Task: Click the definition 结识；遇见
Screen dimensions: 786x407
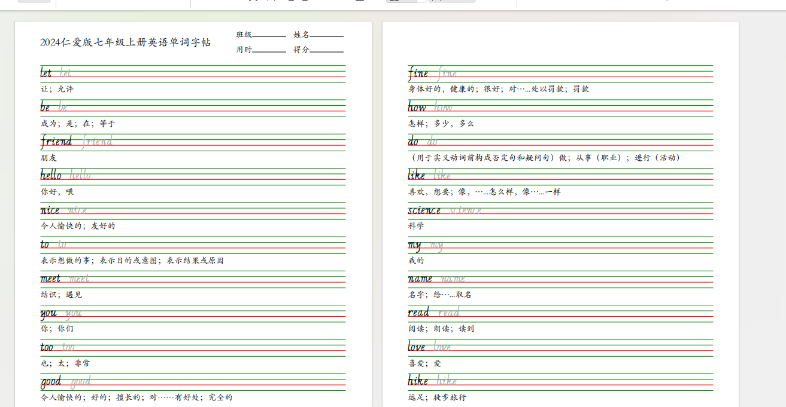Action: tap(61, 295)
